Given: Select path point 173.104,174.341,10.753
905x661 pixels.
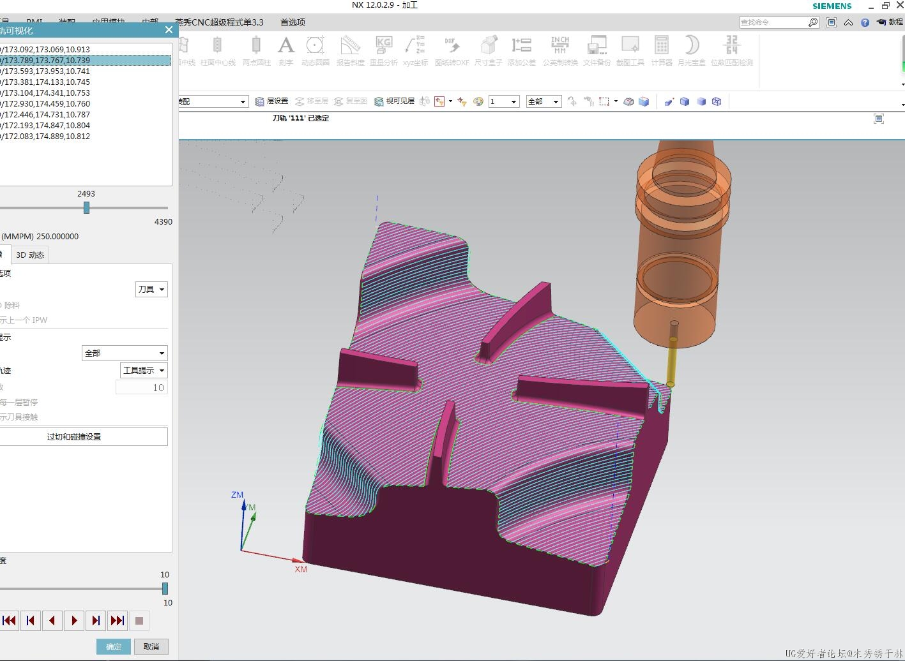Looking at the screenshot, I should pos(86,93).
